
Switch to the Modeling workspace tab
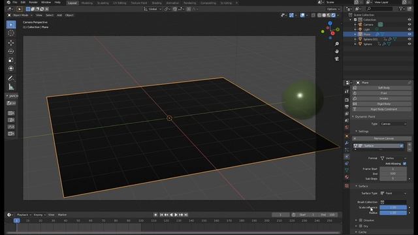pos(87,3)
